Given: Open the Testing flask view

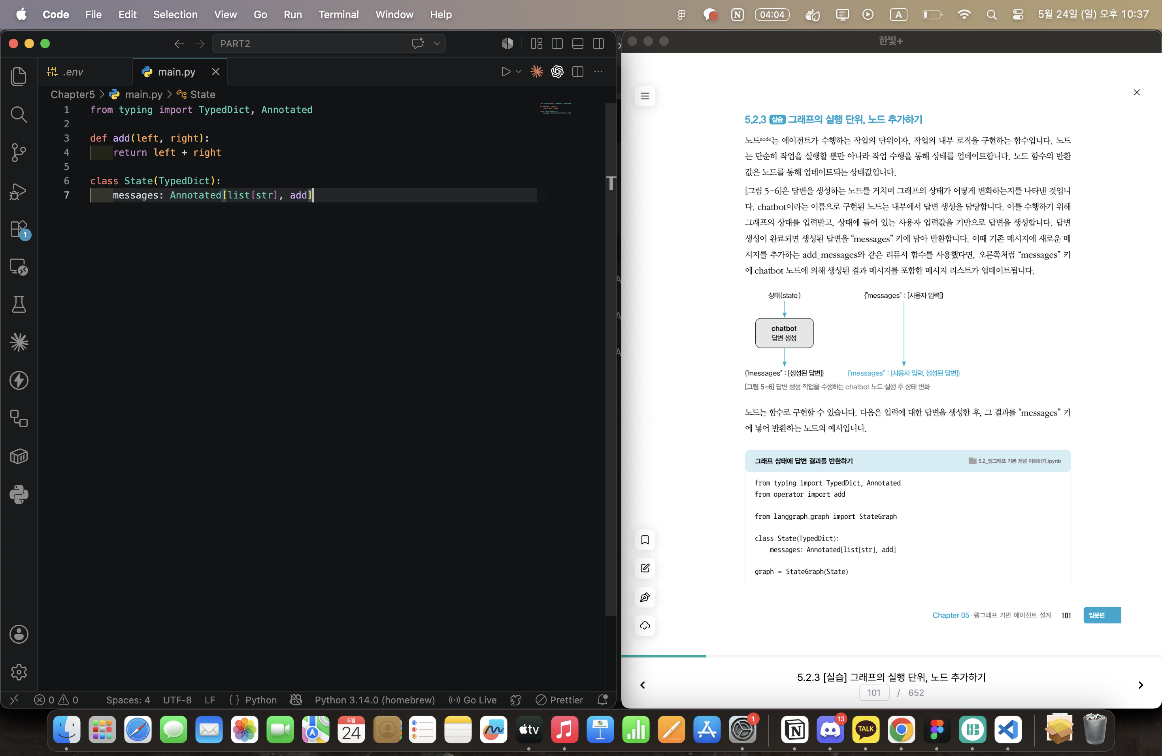Looking at the screenshot, I should (19, 304).
